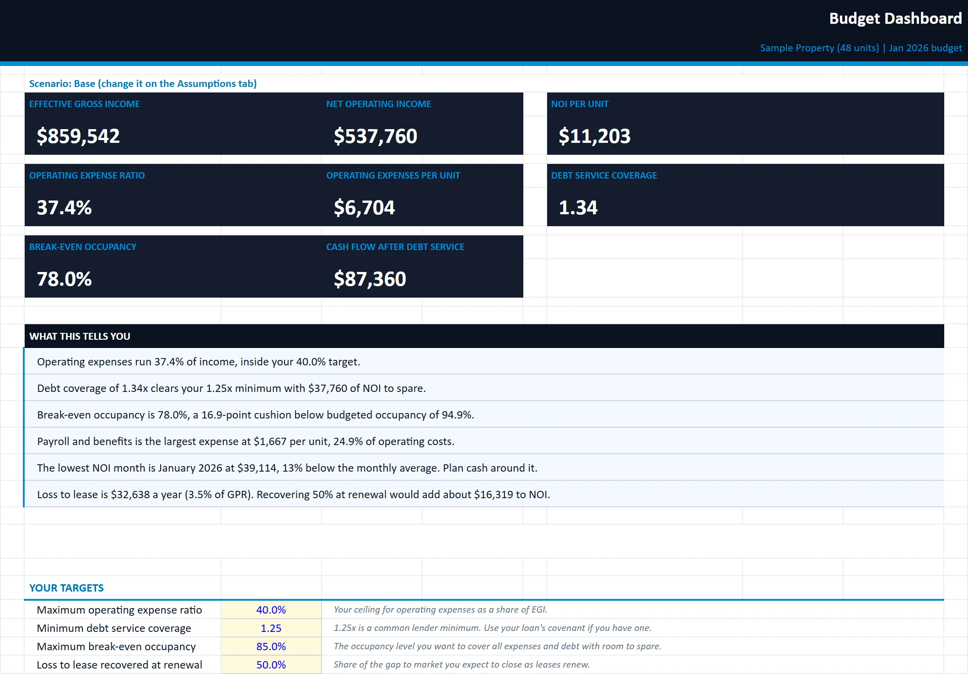
Task: Select the Budget Dashboard title
Action: point(895,18)
